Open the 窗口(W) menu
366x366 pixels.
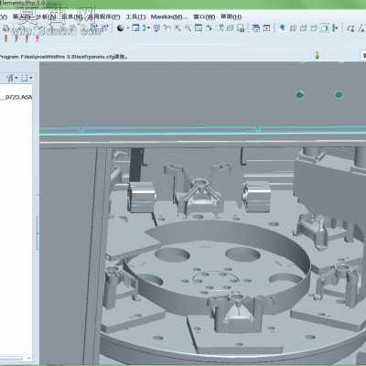204,16
